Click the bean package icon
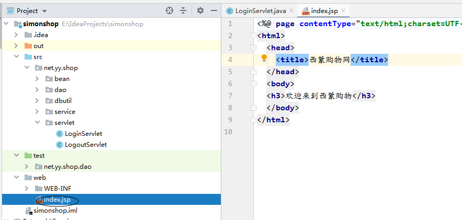Viewport: 462px width, 220px height. [49, 79]
